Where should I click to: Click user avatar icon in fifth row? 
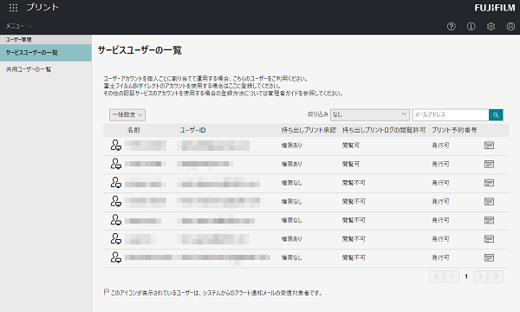point(116,220)
